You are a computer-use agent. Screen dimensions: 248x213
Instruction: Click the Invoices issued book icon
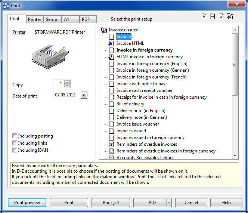pyautogui.click(x=104, y=30)
